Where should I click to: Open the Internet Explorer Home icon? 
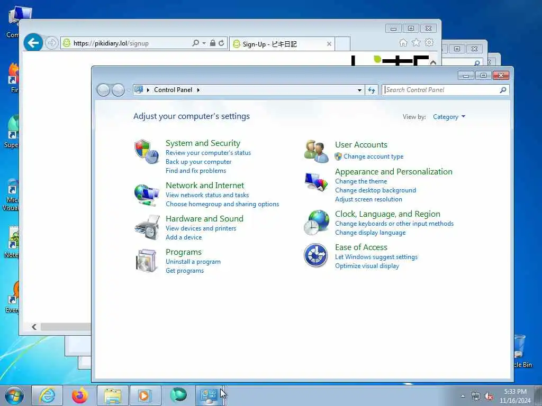click(403, 43)
